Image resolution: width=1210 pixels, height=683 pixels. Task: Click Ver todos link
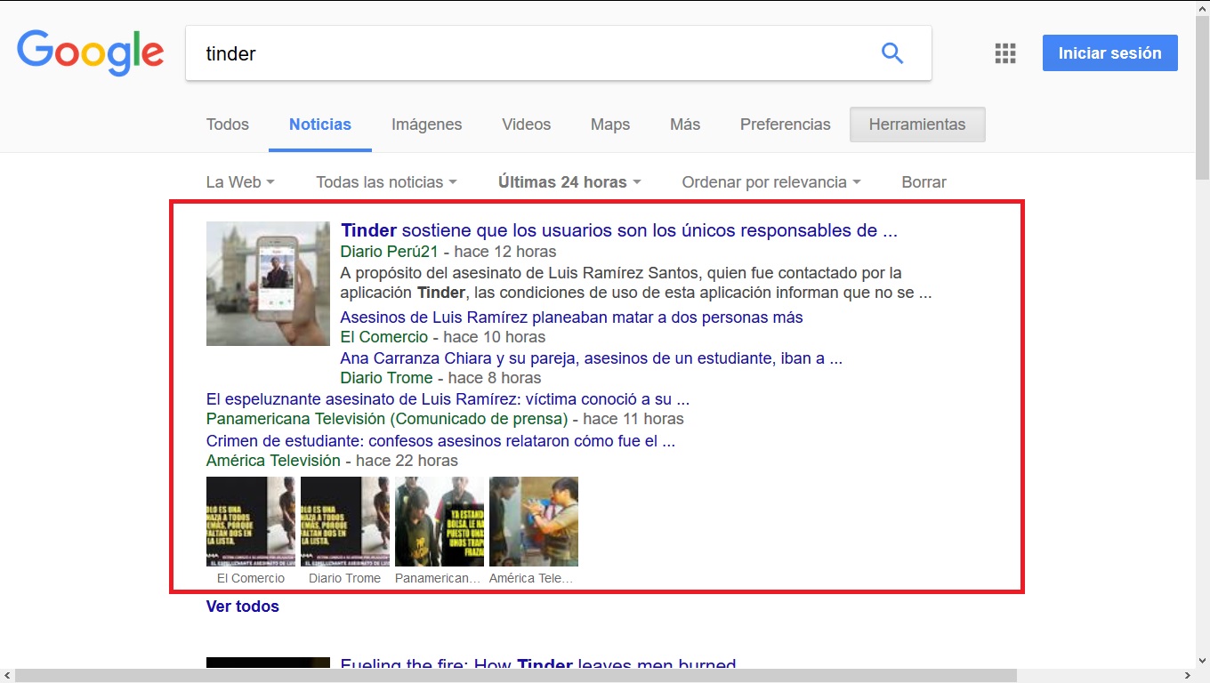point(243,607)
